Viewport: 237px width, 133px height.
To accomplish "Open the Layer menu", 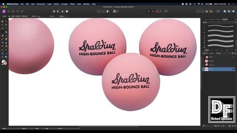I will pyautogui.click(x=49, y=4).
